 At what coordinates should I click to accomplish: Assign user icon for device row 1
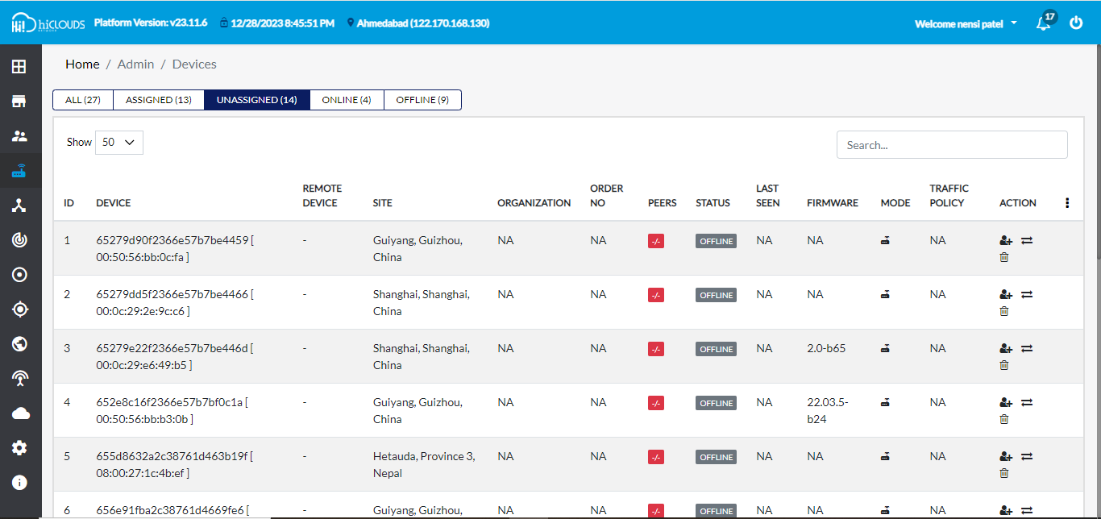pos(1005,240)
